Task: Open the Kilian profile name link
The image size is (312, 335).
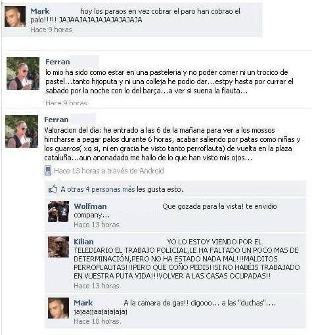Action: tap(83, 242)
